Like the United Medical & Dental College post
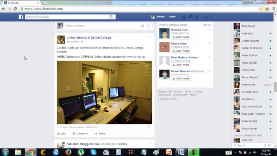277x156 pixels. pyautogui.click(x=61, y=133)
